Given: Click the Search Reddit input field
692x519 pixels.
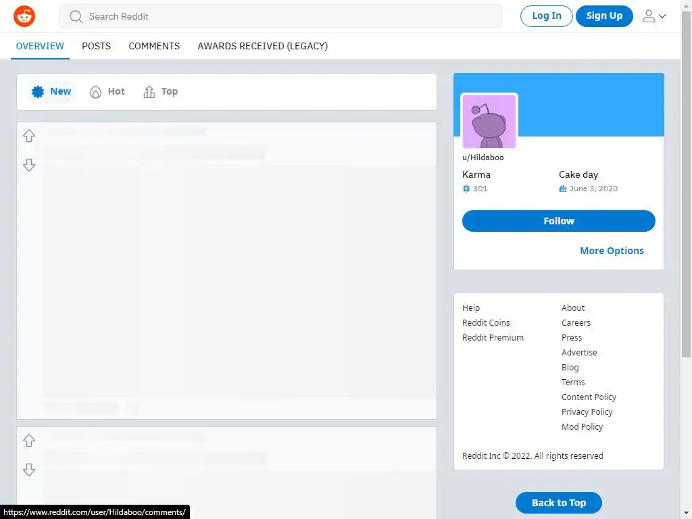Looking at the screenshot, I should 280,16.
